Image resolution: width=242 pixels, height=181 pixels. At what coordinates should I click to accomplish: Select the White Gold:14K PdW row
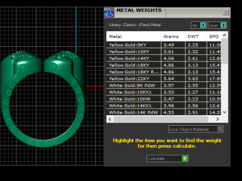(x=164, y=112)
